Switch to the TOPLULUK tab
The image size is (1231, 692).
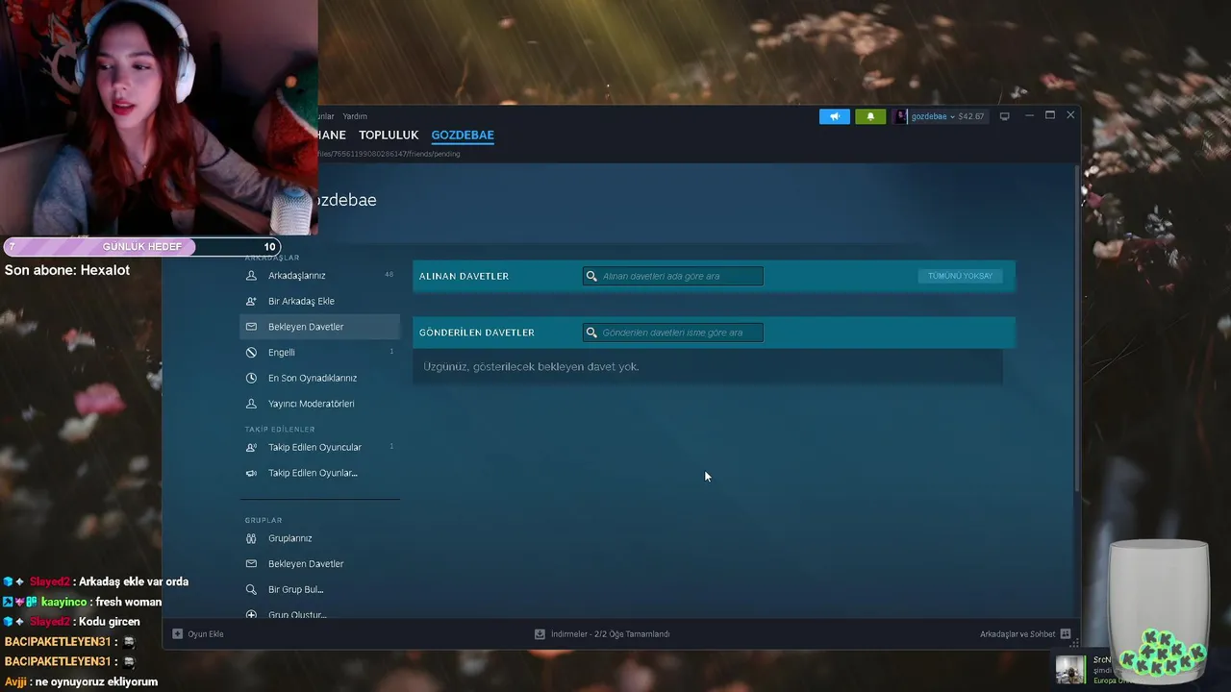tap(389, 135)
